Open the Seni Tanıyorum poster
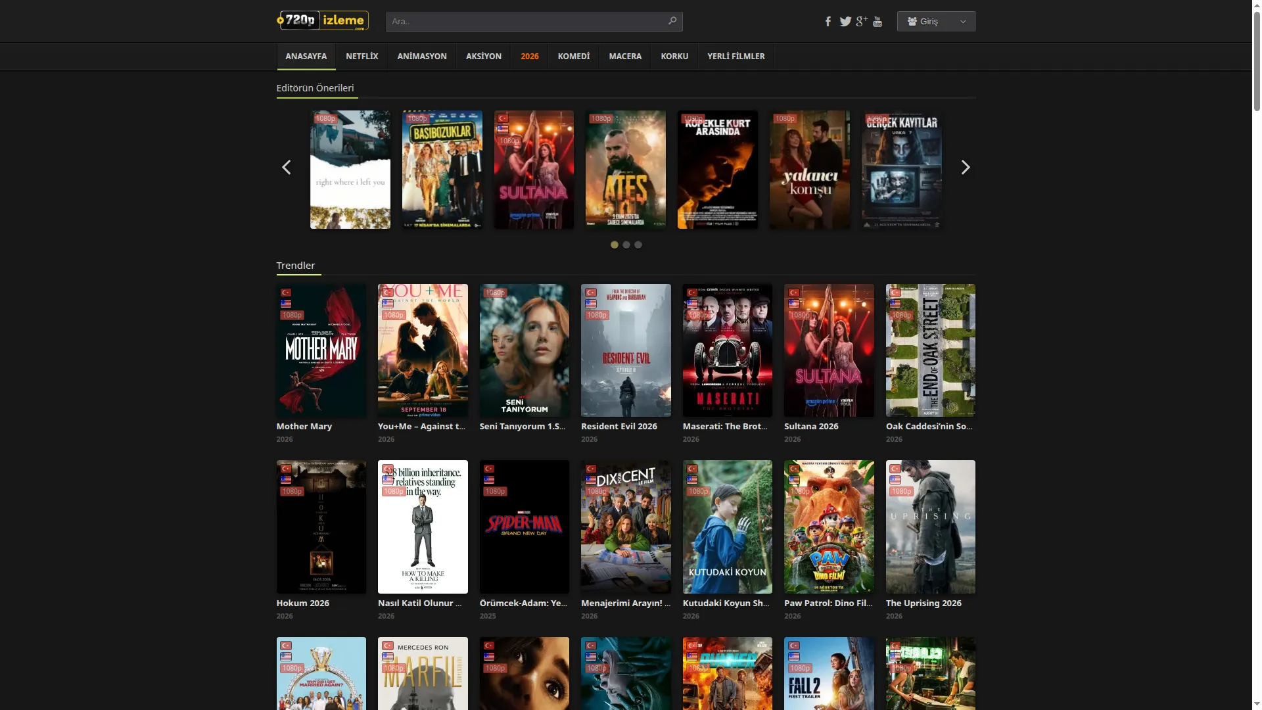This screenshot has width=1262, height=710. (525, 350)
